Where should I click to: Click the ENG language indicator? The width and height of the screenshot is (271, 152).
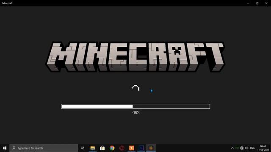(252, 148)
